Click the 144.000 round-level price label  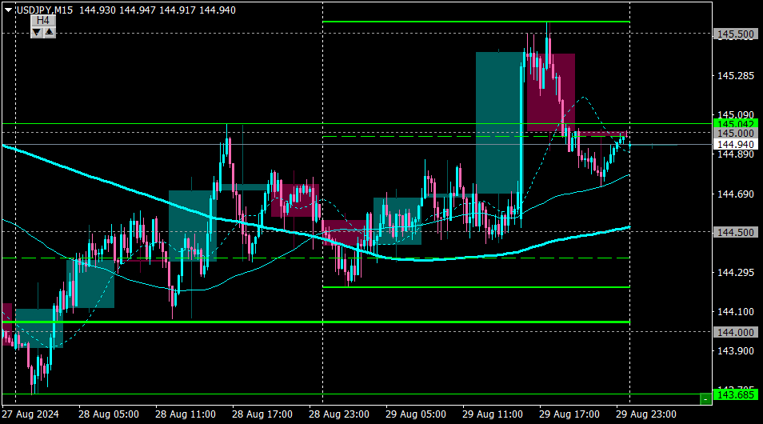click(735, 332)
